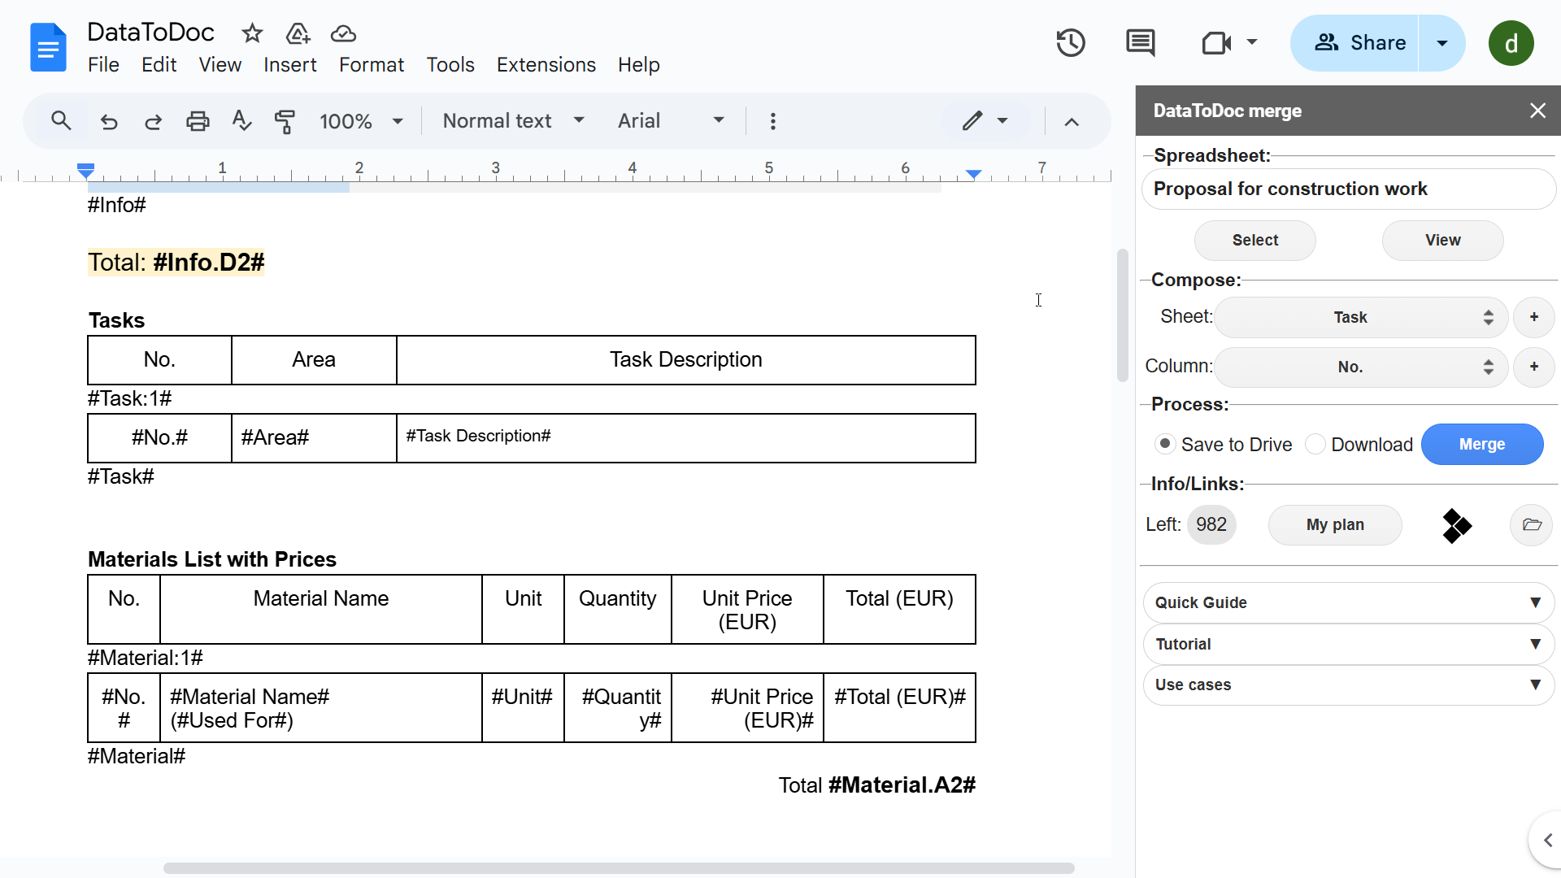This screenshot has height=878, width=1561.
Task: Open the Column selector showing No.
Action: (x=1361, y=367)
